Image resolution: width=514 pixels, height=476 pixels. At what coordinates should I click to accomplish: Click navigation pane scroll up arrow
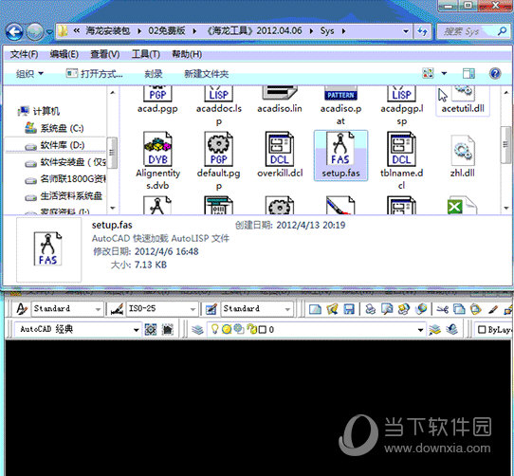tap(113, 93)
